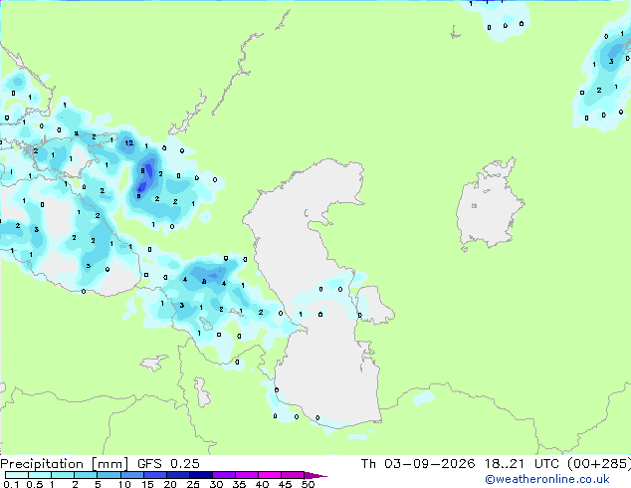Click the legend scale label '0.1'
Viewport: 631px width, 488px height.
[11, 484]
